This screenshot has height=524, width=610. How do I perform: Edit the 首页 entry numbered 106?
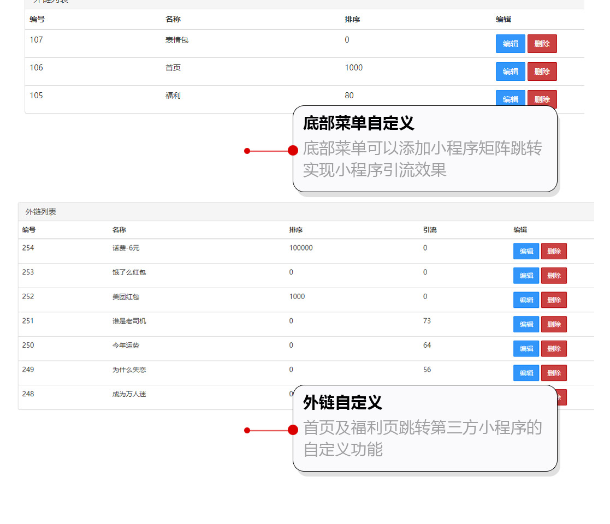[510, 72]
